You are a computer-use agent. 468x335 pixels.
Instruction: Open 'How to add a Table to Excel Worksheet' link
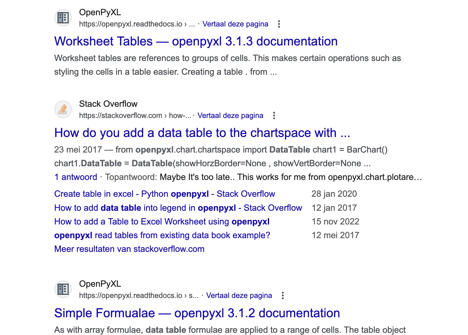point(162,222)
